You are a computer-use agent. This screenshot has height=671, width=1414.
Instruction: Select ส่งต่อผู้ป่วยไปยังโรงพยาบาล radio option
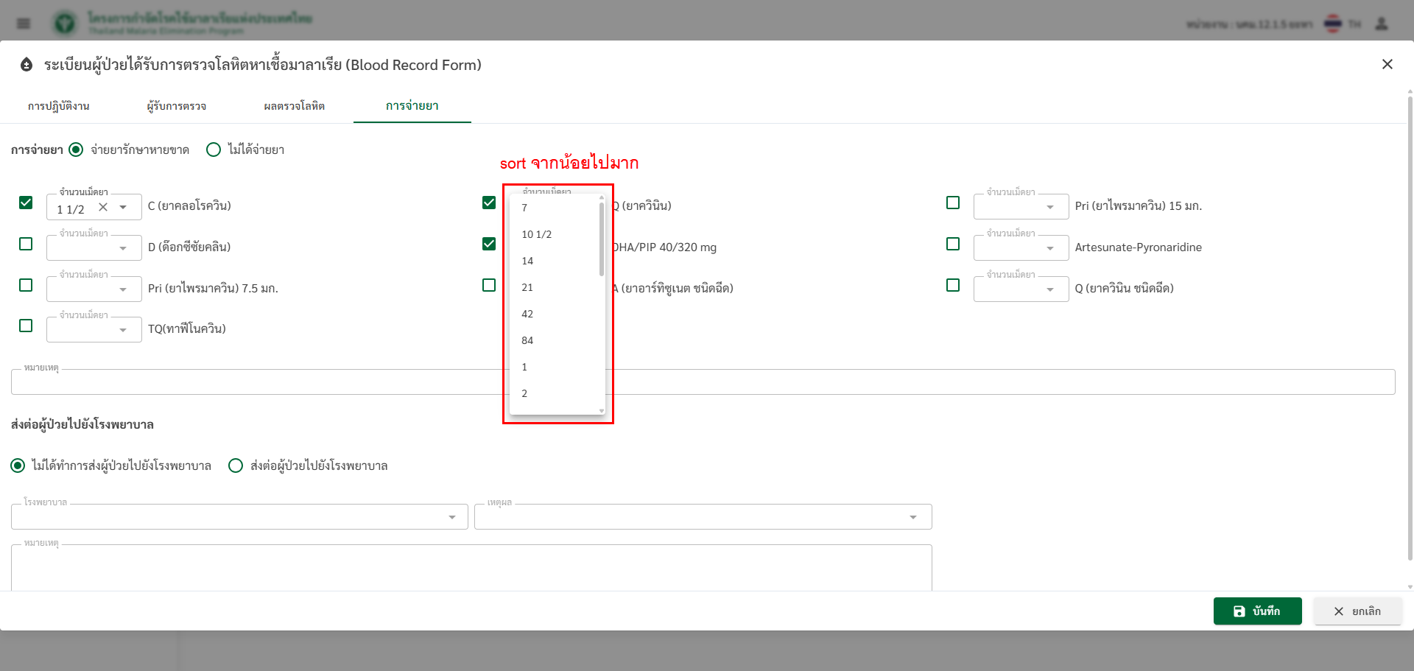236,466
